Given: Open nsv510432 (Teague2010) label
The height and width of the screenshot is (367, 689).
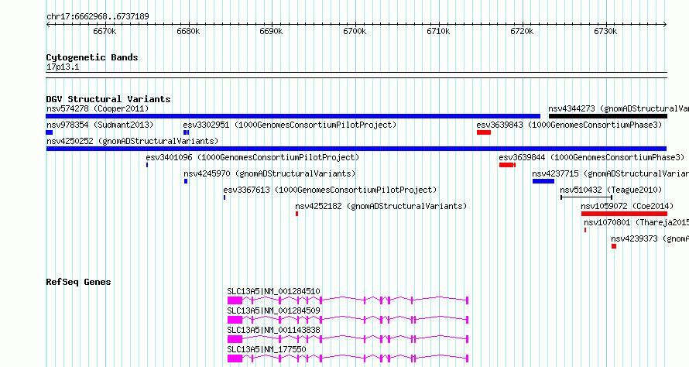Looking at the screenshot, I should pos(611,190).
